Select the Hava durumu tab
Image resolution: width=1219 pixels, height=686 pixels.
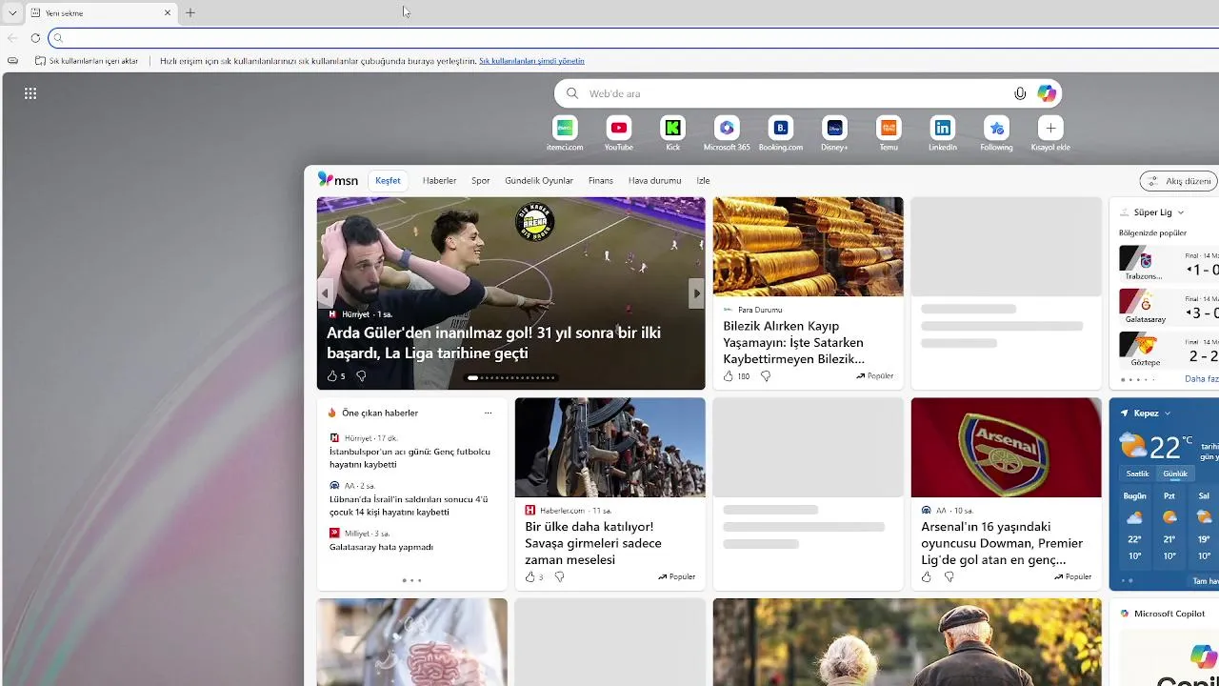coord(654,180)
